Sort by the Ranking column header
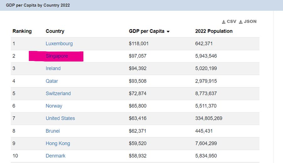This screenshot has height=163, width=283. (22, 31)
